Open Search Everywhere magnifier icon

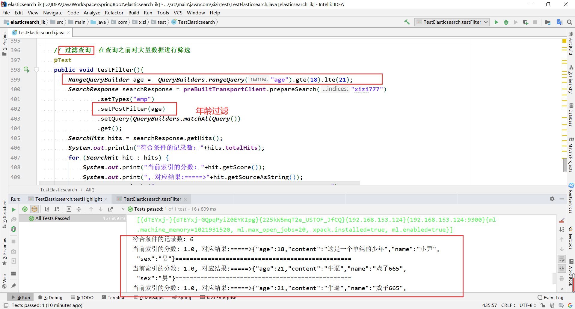[x=570, y=22]
